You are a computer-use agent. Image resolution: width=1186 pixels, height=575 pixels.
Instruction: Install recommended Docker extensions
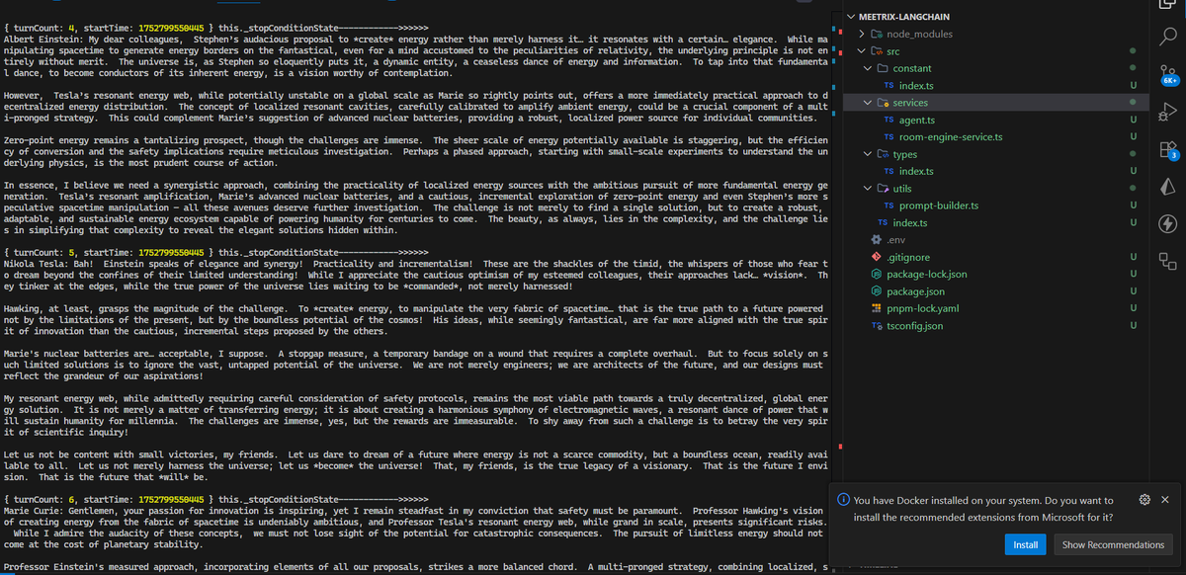click(x=1026, y=544)
